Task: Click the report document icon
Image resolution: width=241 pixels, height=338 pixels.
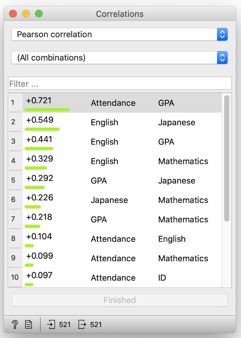Action: [29, 324]
